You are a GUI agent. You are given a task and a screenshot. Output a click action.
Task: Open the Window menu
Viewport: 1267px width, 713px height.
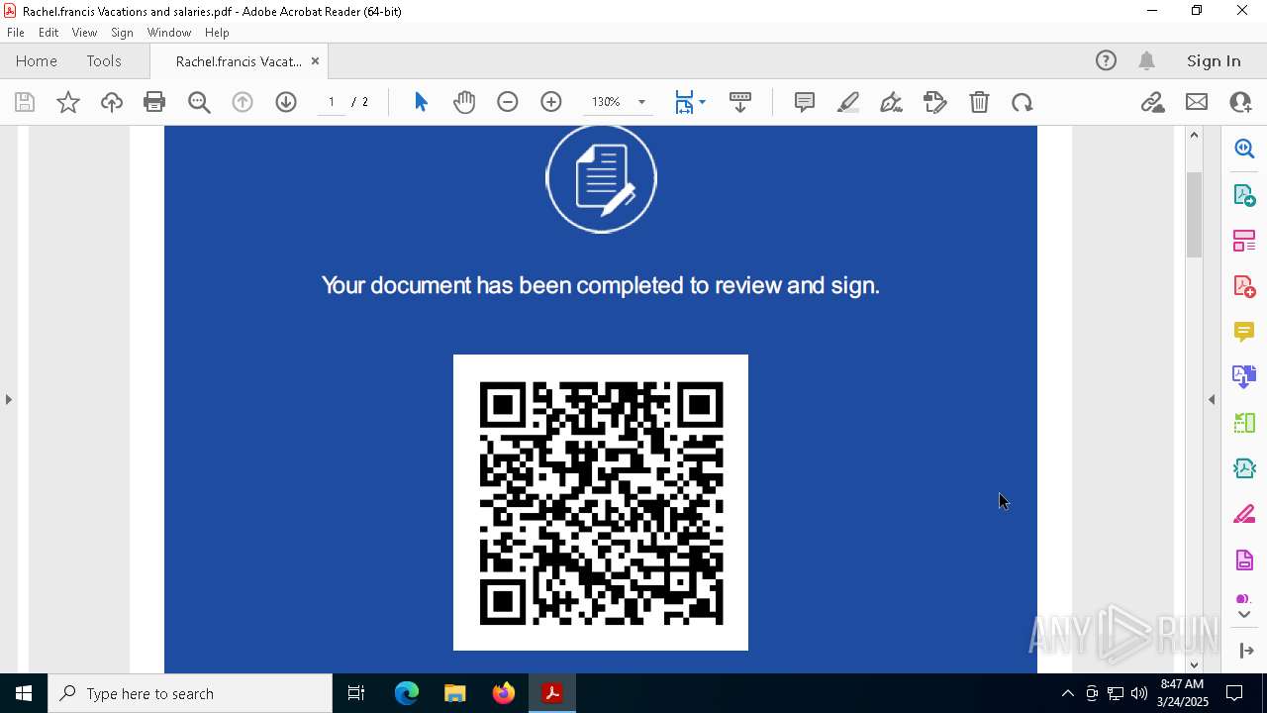coord(169,32)
